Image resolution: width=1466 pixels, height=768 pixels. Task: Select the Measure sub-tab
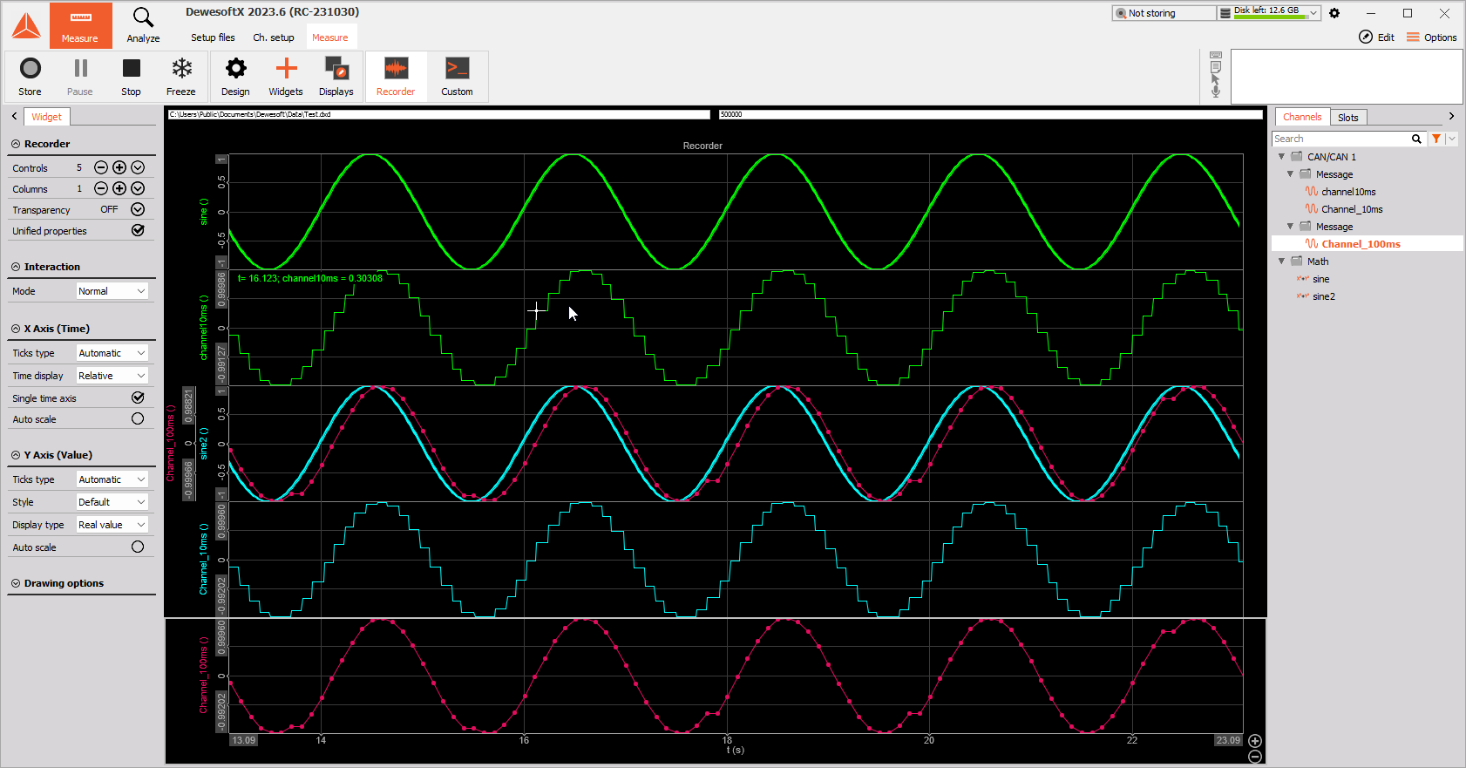click(x=330, y=37)
